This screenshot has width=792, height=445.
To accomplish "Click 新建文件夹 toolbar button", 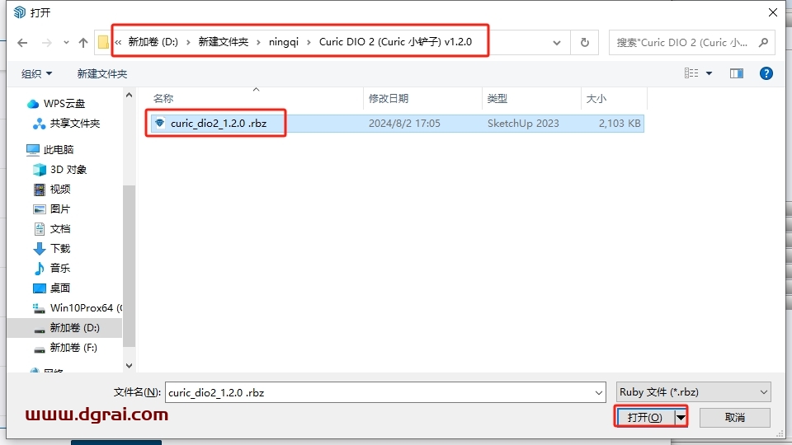I will click(102, 73).
